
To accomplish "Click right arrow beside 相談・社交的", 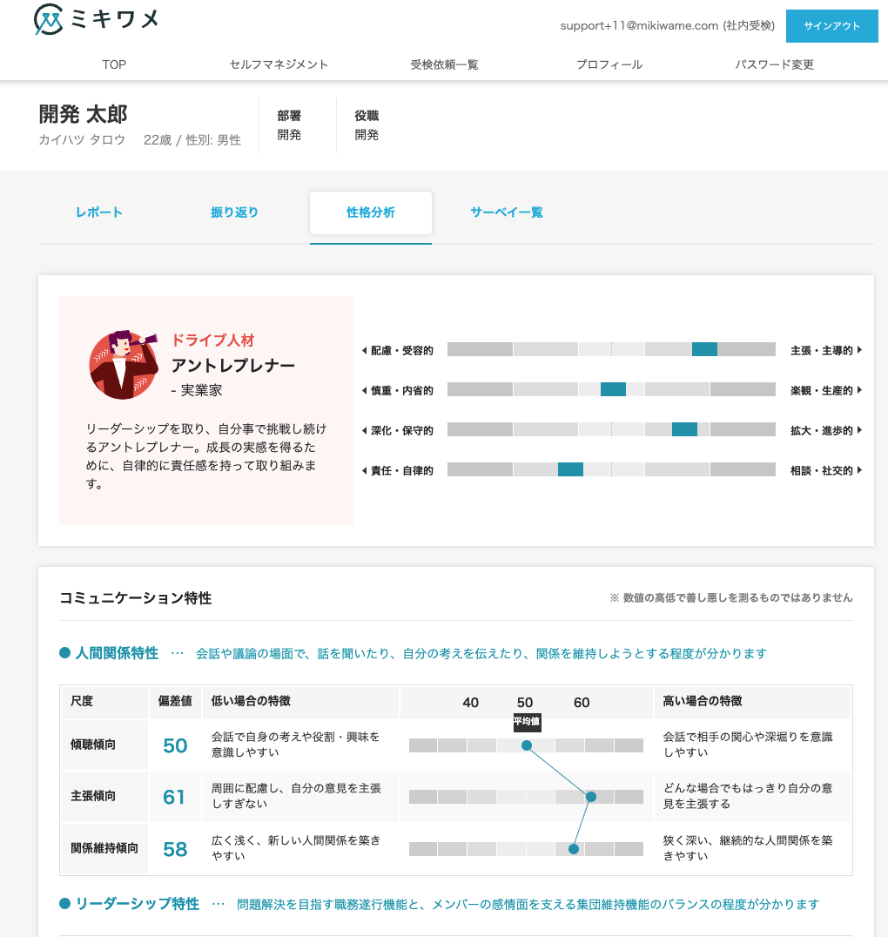I will [x=859, y=470].
